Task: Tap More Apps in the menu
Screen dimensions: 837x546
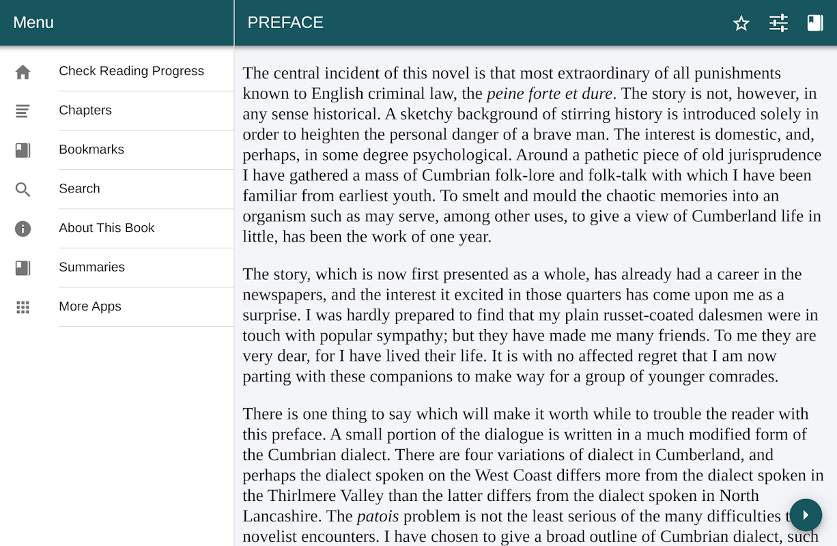Action: tap(90, 306)
